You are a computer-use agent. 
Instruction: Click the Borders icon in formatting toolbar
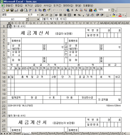107,15
